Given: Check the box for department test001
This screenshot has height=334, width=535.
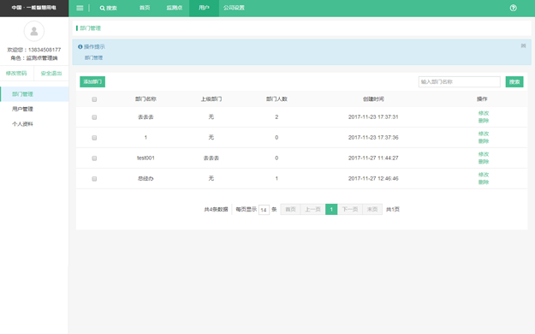Looking at the screenshot, I should point(94,158).
